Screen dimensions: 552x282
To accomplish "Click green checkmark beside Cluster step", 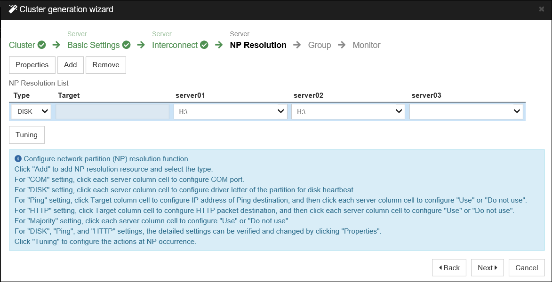I will click(42, 45).
